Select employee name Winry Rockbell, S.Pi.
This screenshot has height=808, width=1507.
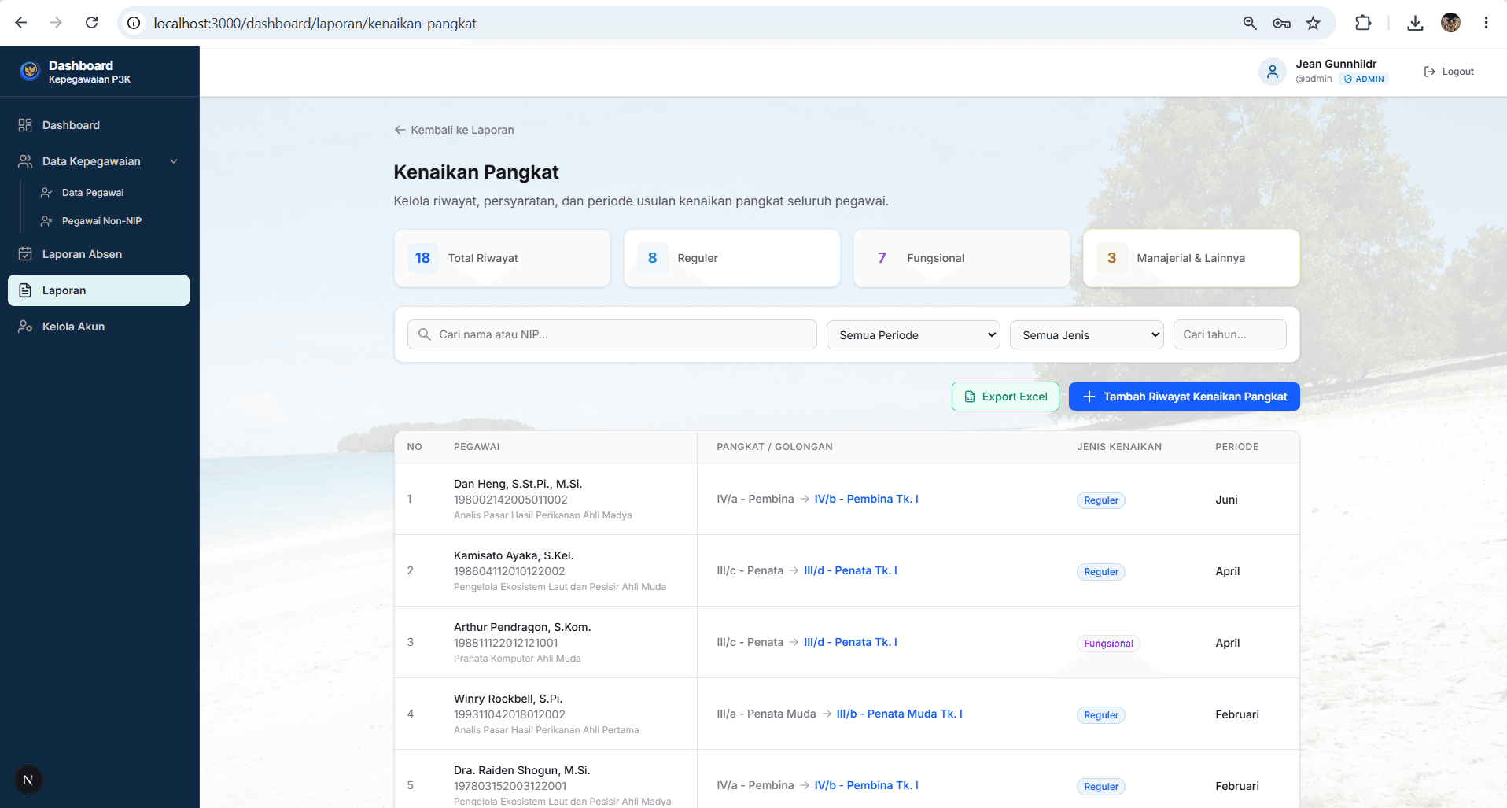point(508,699)
